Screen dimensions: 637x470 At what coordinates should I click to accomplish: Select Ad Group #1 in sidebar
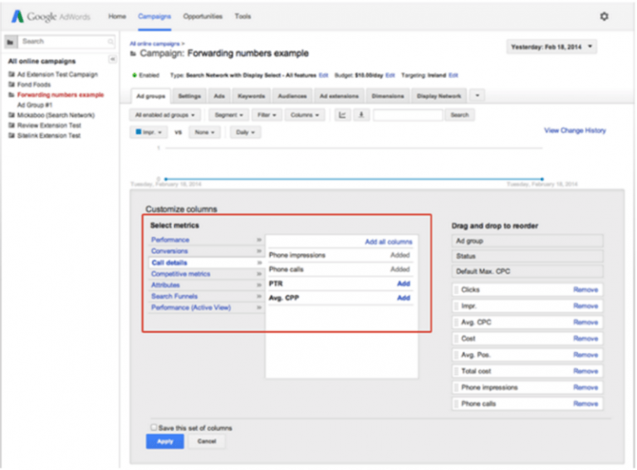pyautogui.click(x=35, y=105)
